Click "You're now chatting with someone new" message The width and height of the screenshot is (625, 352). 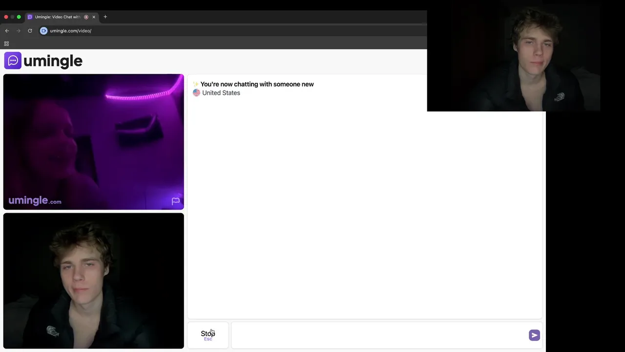coord(257,84)
